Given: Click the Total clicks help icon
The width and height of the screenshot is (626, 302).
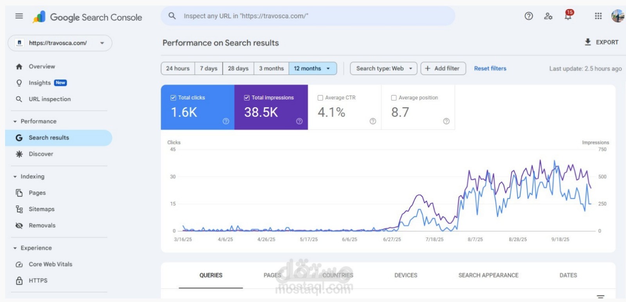Looking at the screenshot, I should click(226, 121).
